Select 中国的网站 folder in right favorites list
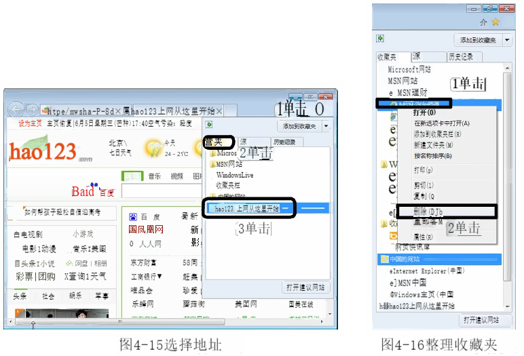The width and height of the screenshot is (524, 356). (x=439, y=259)
